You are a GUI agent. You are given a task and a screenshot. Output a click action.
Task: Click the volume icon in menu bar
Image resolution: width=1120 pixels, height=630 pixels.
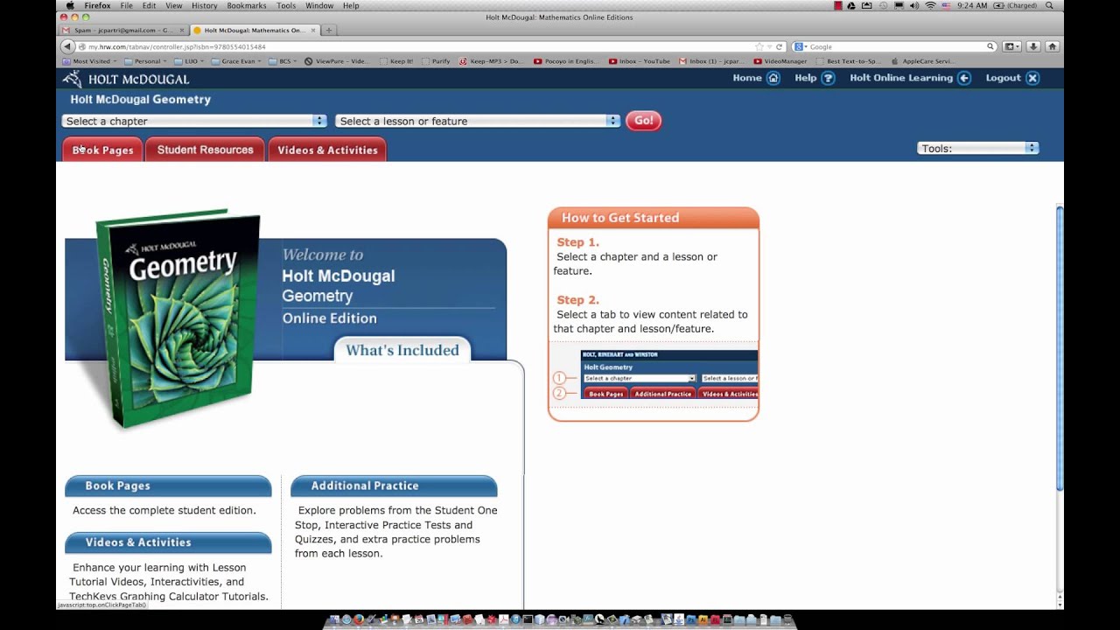[x=913, y=5]
